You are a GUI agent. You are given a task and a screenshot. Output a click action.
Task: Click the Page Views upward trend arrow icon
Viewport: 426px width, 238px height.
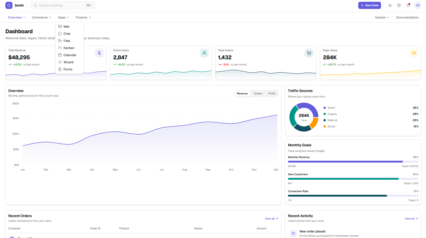pos(324,65)
